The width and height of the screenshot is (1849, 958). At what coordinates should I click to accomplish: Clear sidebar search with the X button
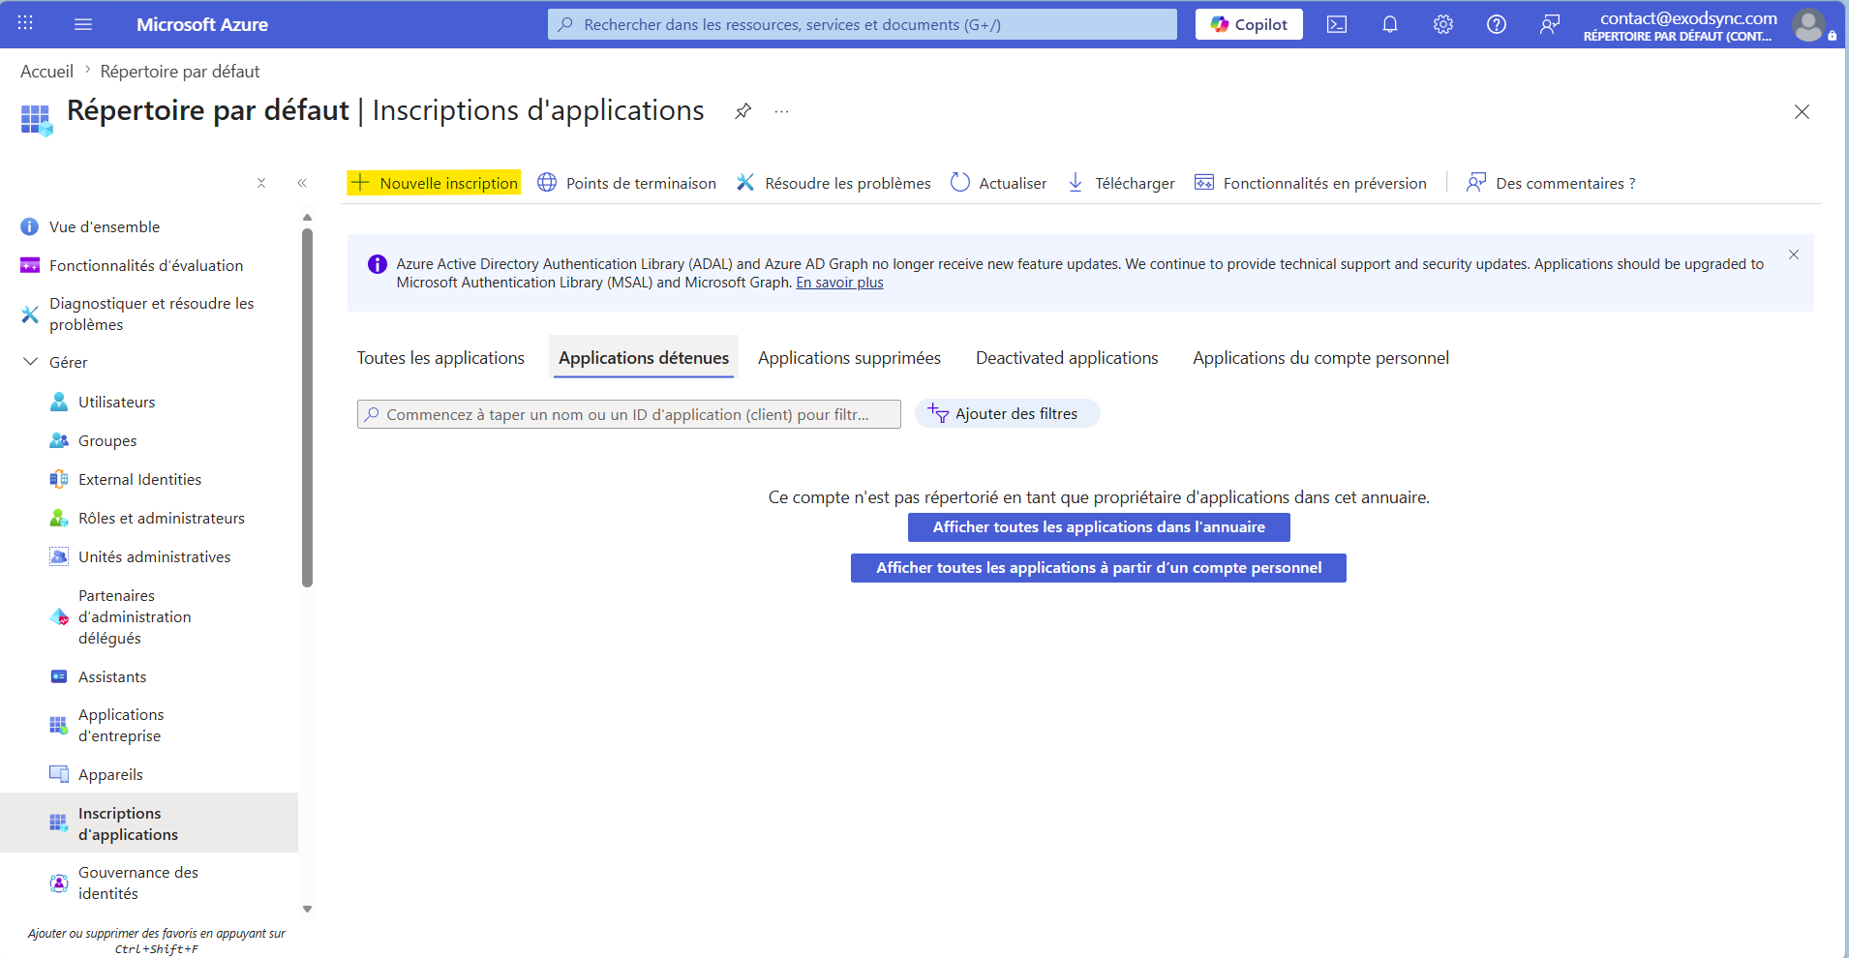(x=261, y=183)
